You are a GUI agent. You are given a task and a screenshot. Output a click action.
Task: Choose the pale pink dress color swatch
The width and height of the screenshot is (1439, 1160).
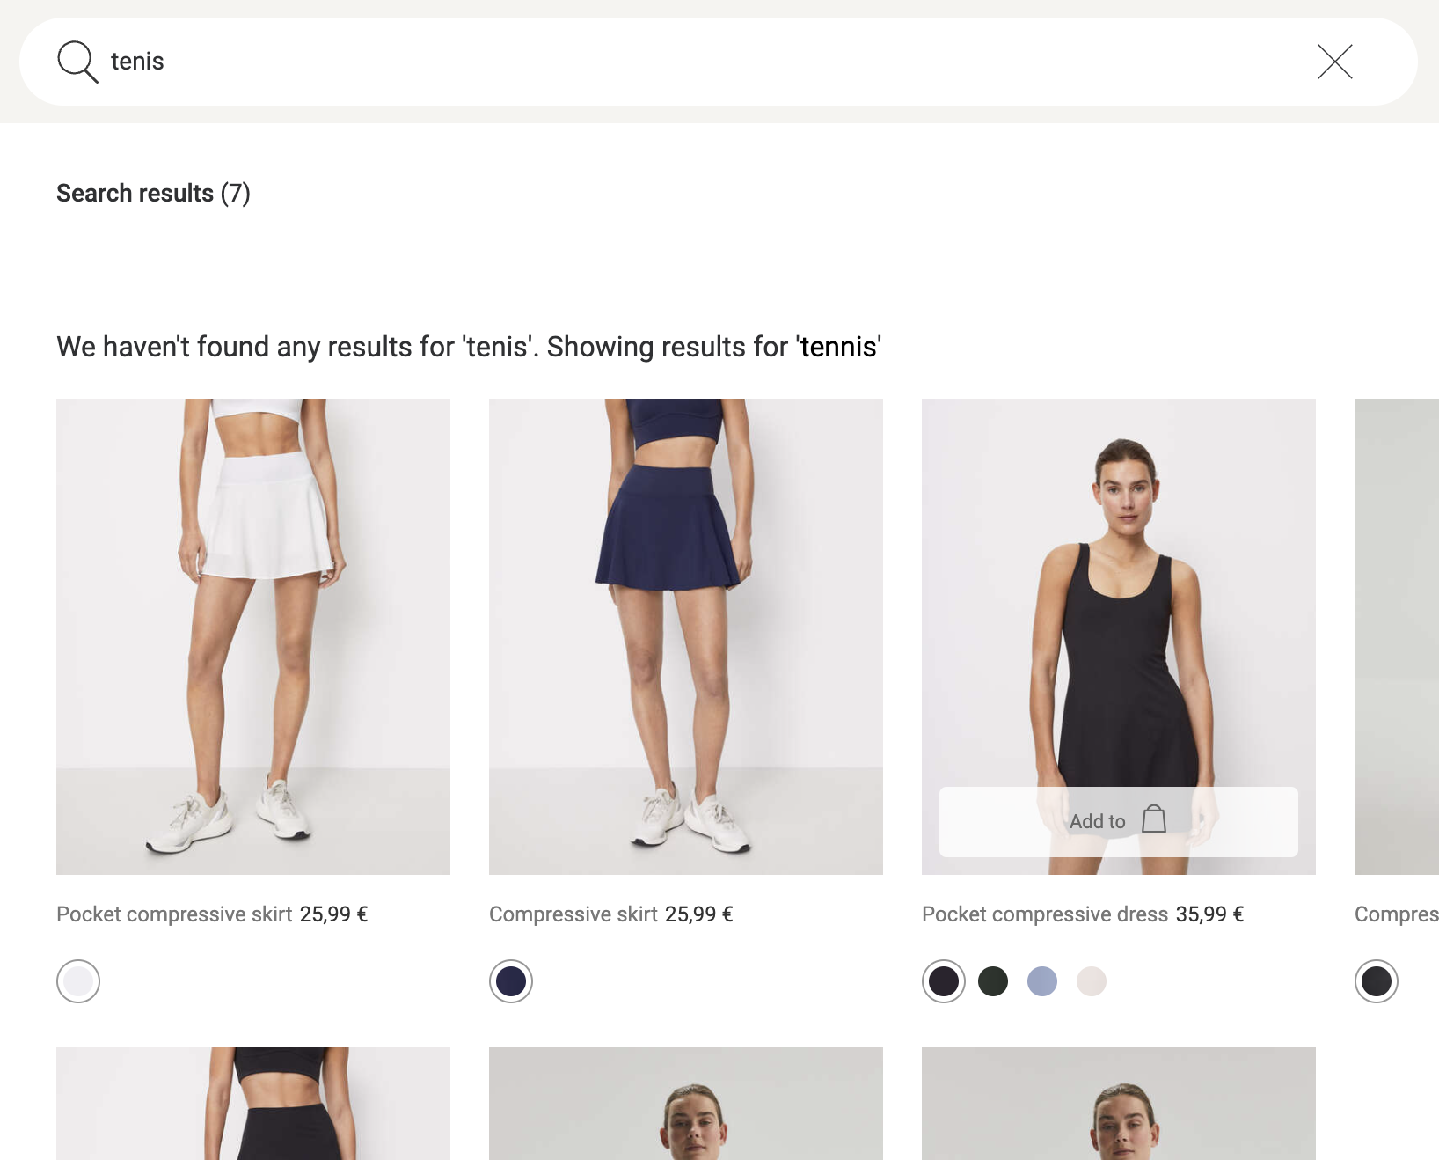pos(1092,981)
